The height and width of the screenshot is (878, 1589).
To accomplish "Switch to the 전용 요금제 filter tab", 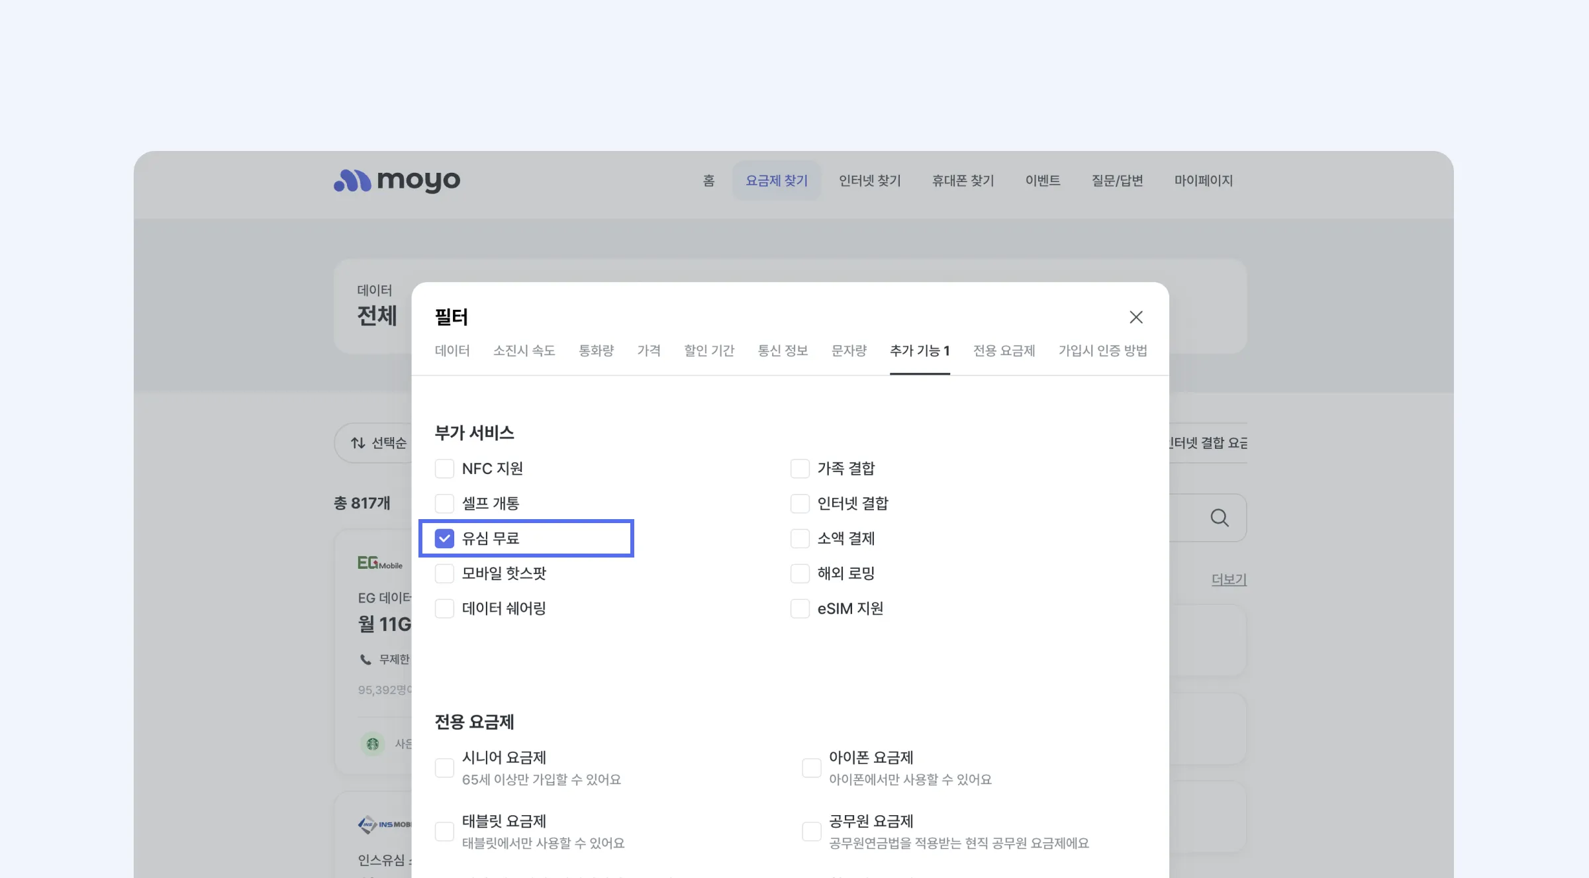I will pyautogui.click(x=1004, y=351).
